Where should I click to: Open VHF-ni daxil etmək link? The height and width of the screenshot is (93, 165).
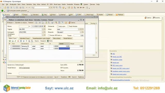pos(24,68)
